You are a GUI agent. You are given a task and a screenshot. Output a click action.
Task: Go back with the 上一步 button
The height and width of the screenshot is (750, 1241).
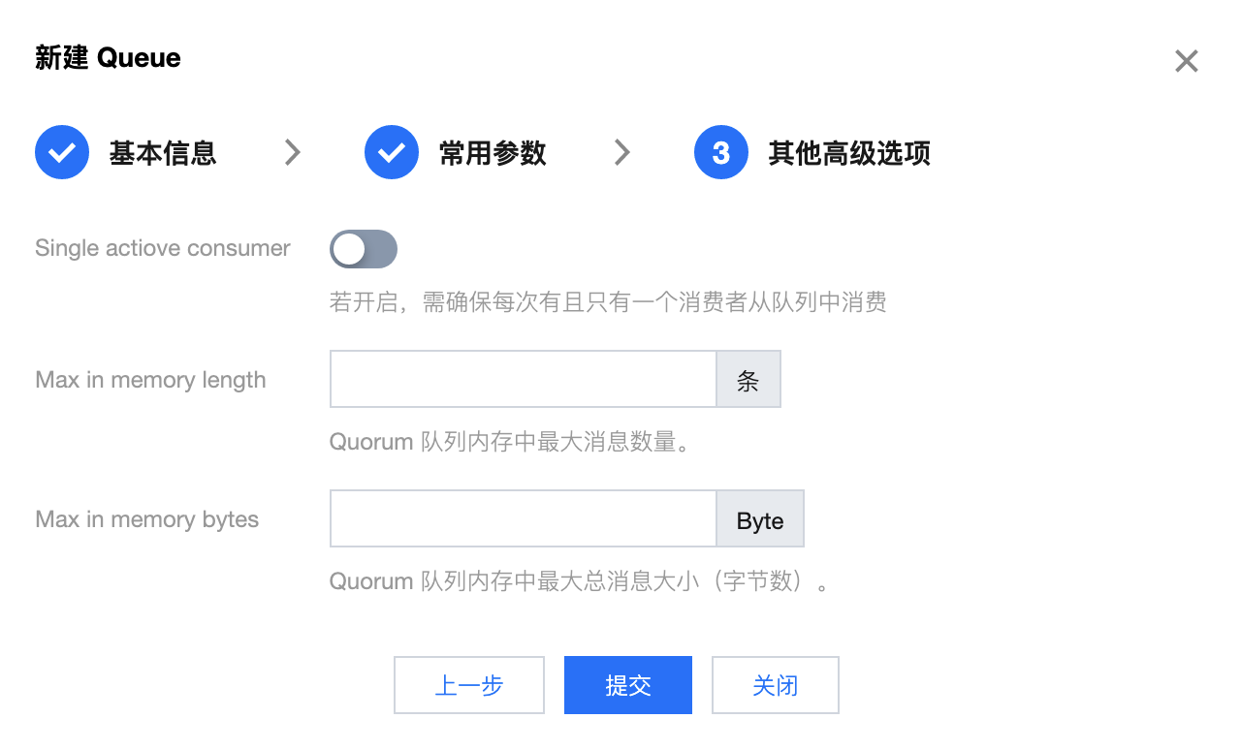tap(469, 685)
